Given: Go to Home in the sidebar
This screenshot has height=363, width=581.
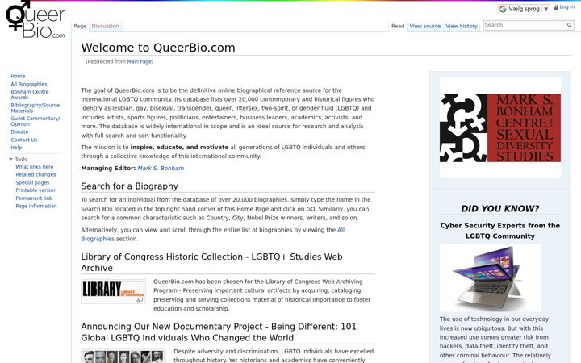Looking at the screenshot, I should coord(18,76).
